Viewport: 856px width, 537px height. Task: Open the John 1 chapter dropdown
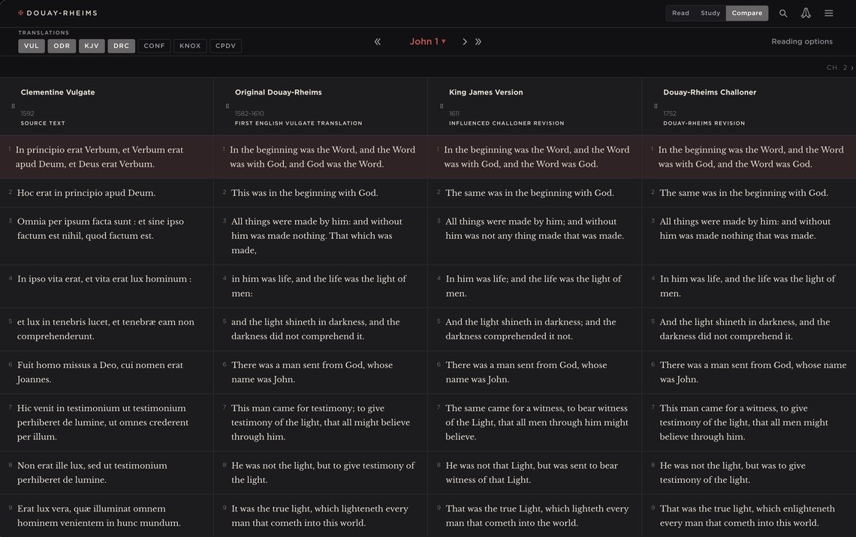427,41
